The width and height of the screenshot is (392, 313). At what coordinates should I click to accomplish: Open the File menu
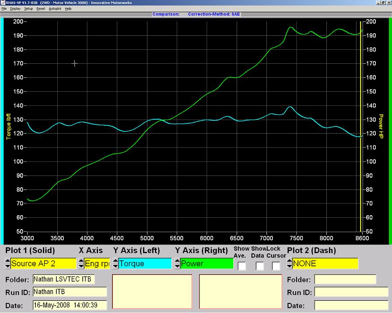(x=4, y=9)
